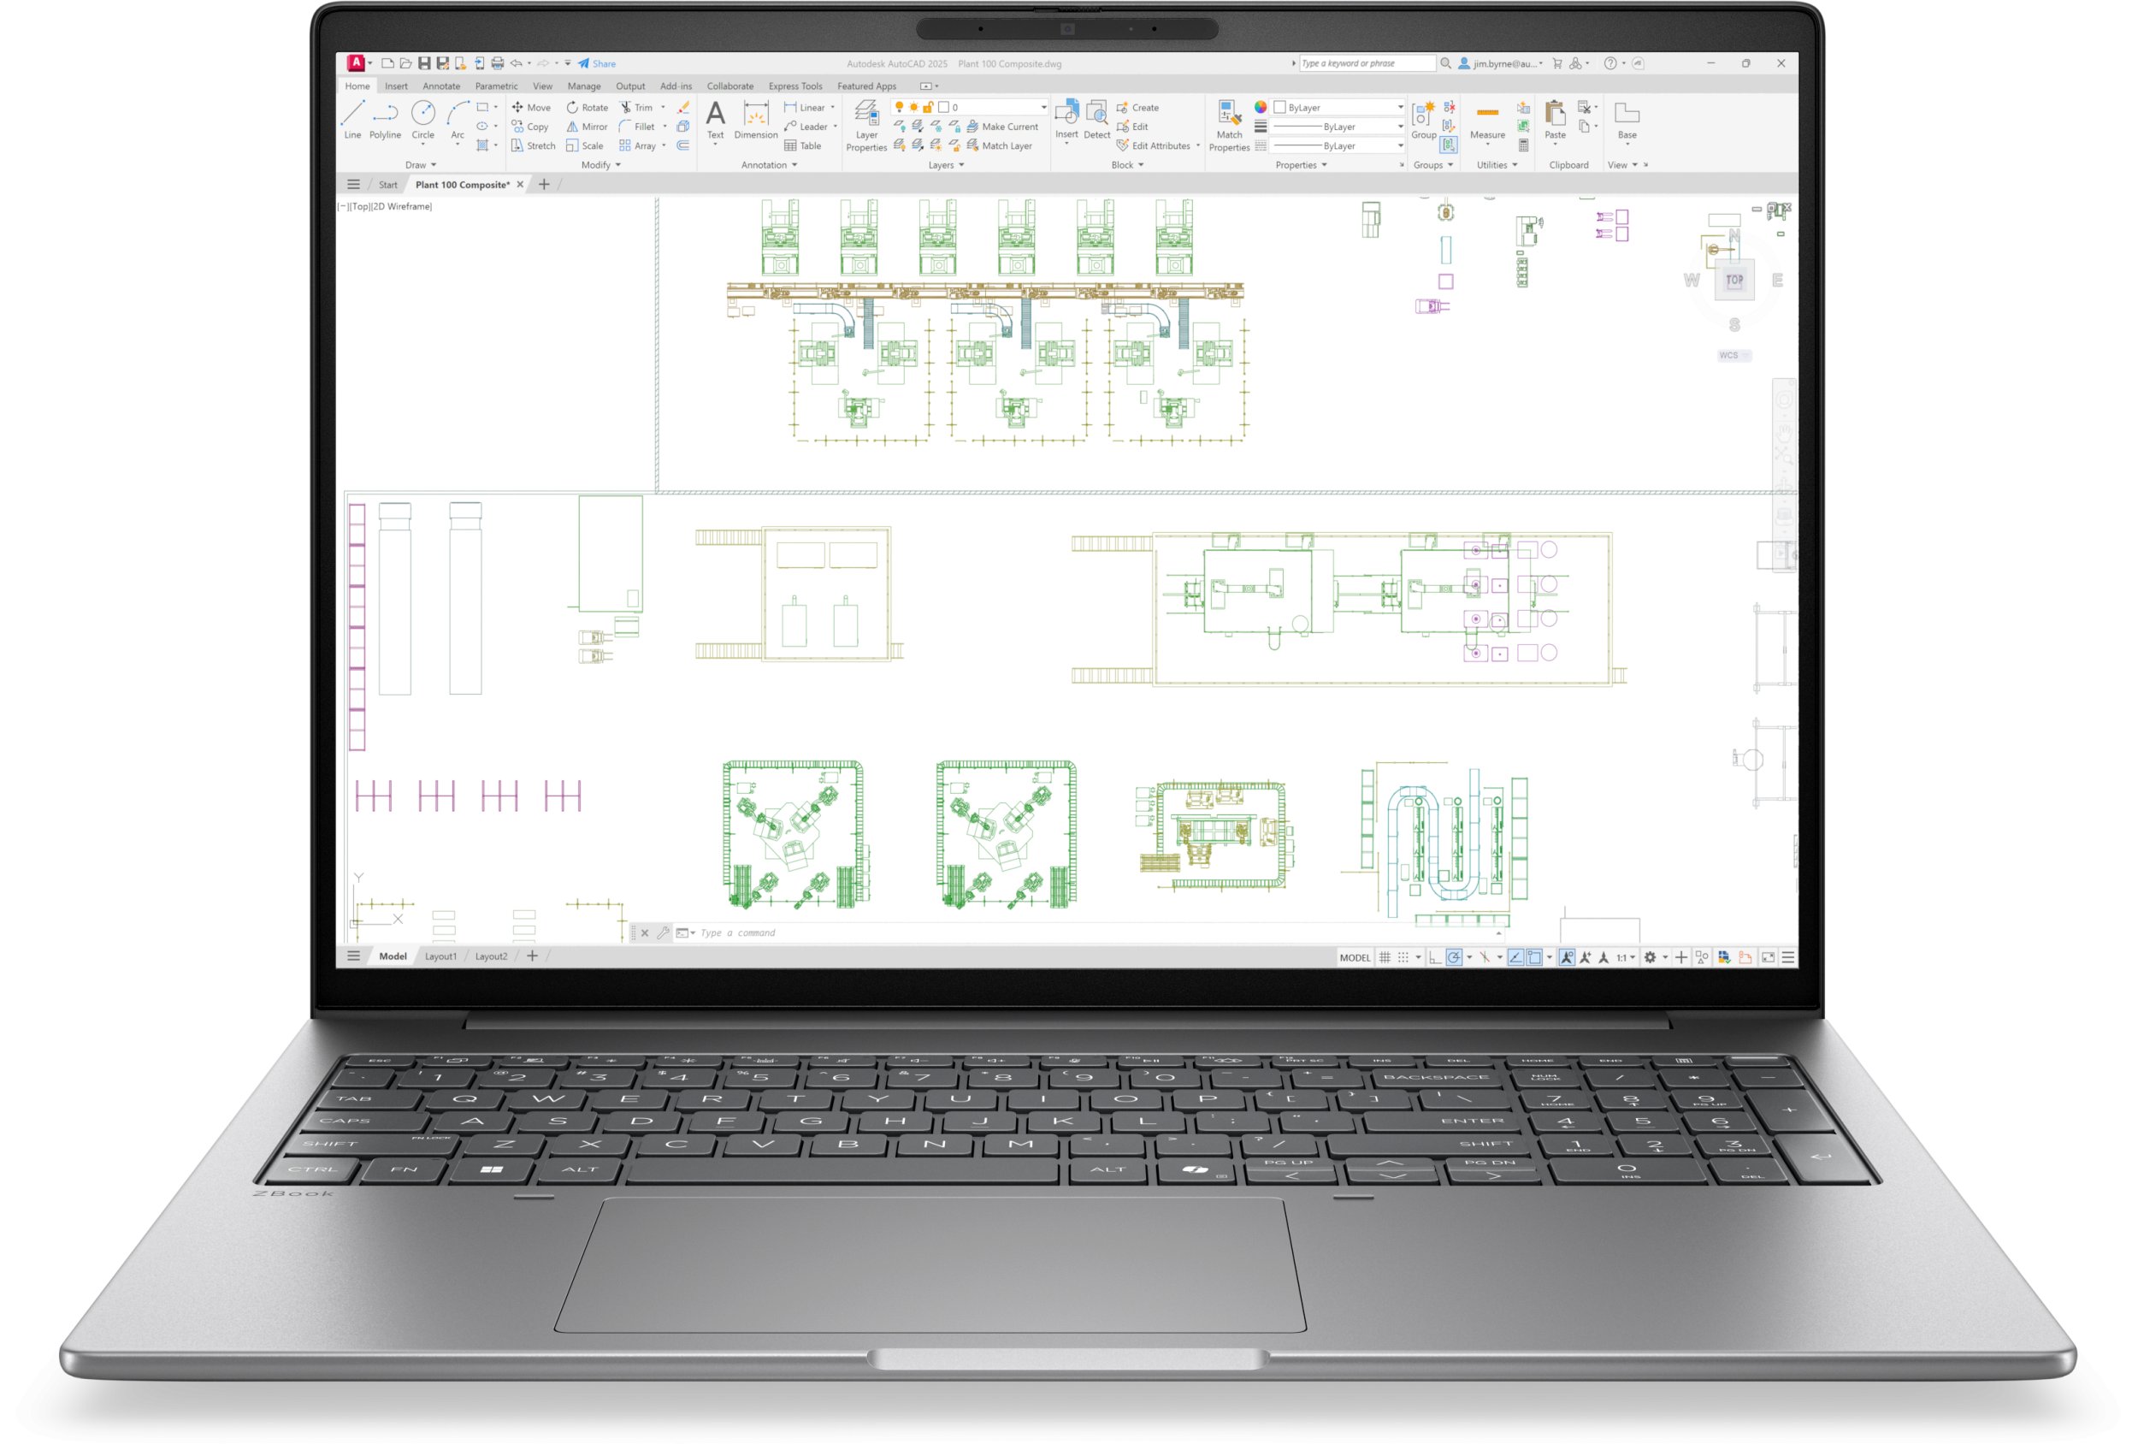Toggle 2D object snap square icon
The width and height of the screenshot is (2138, 1450).
(1534, 958)
